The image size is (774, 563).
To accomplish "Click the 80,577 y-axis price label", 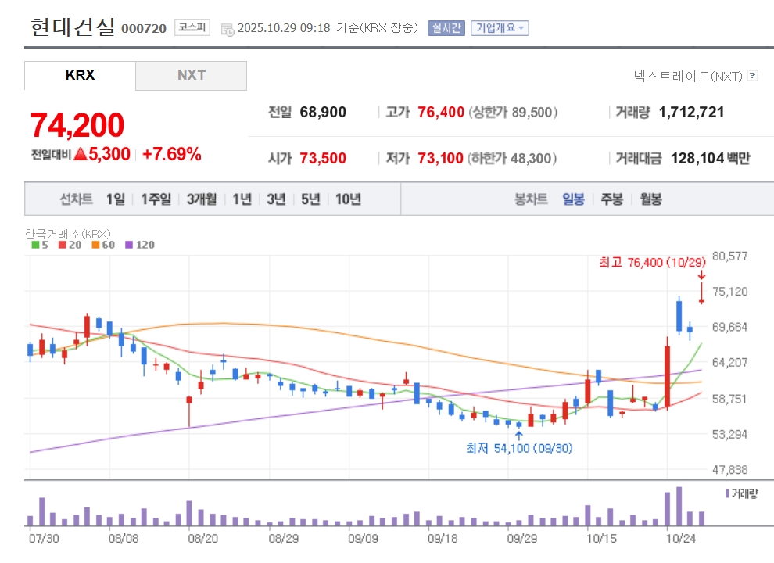I will (x=729, y=256).
